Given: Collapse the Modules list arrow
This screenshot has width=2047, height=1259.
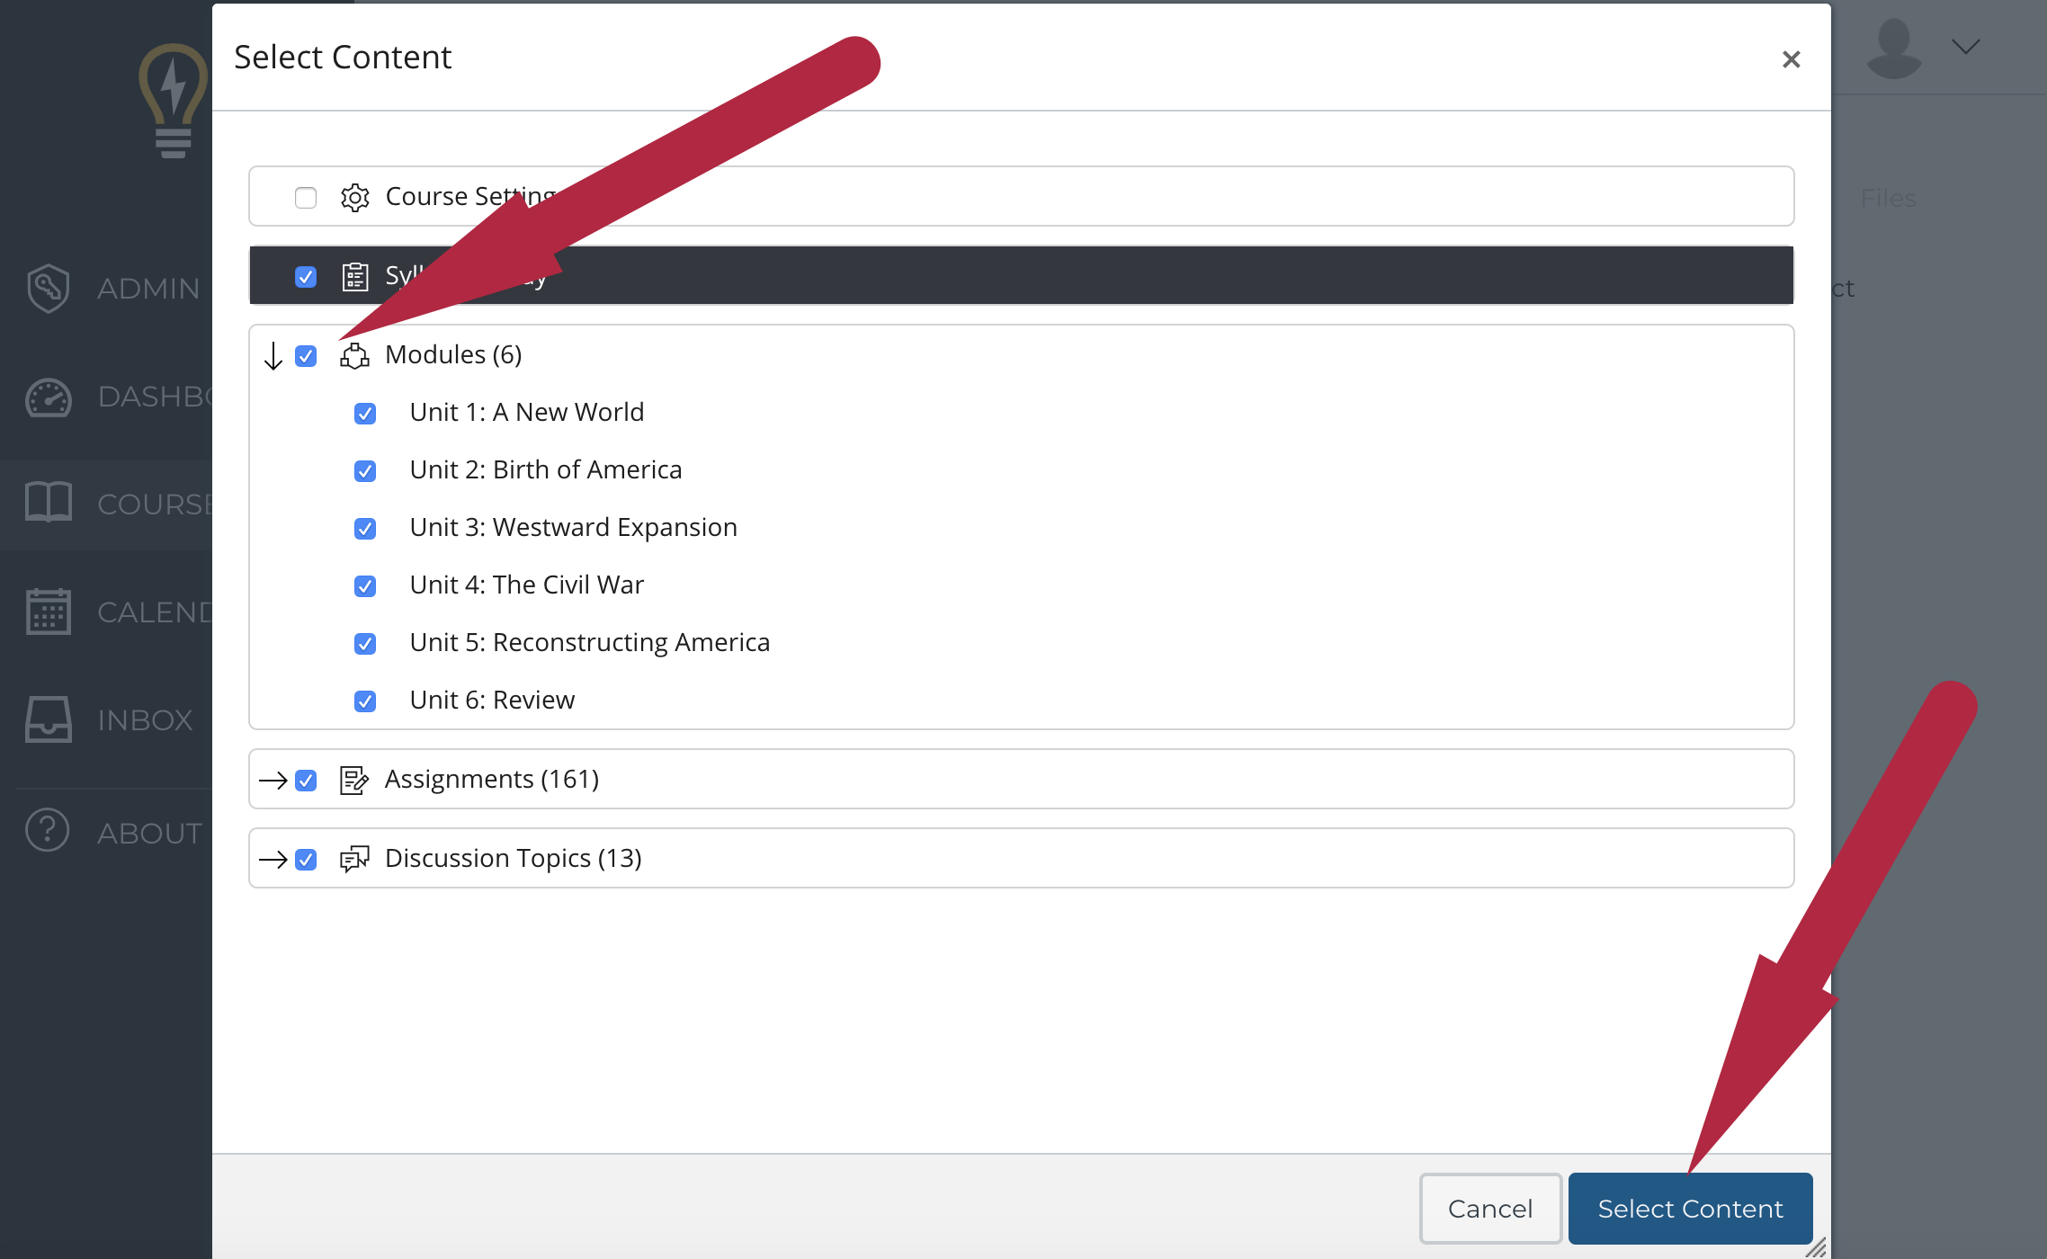Looking at the screenshot, I should tap(273, 353).
